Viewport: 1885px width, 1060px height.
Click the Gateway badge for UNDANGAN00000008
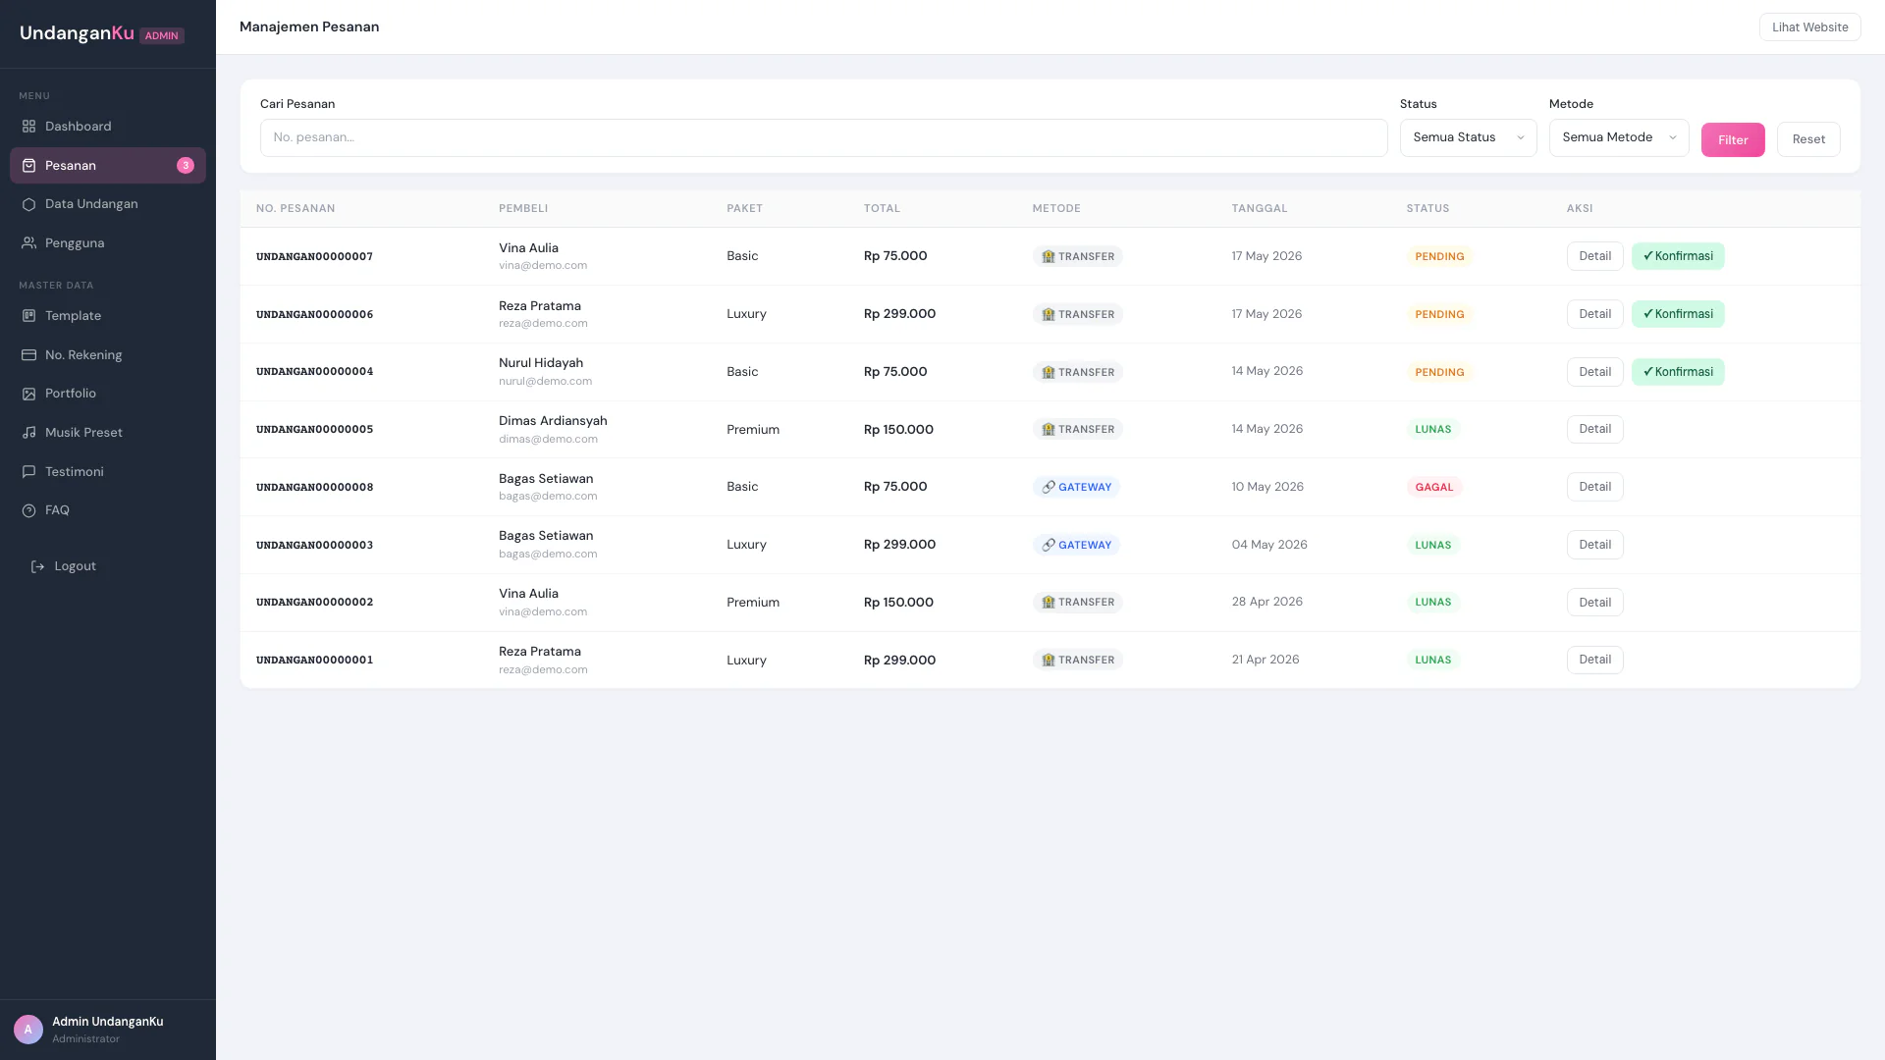pyautogui.click(x=1076, y=487)
